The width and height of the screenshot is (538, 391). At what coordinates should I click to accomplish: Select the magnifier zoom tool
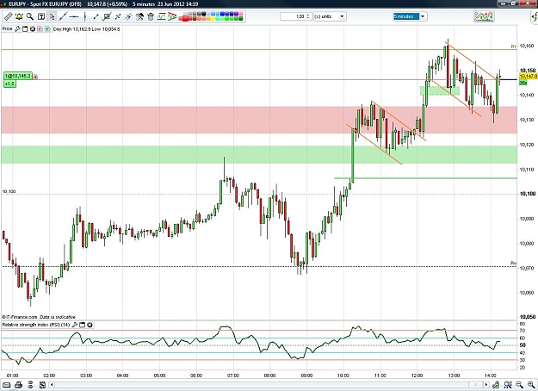coord(30,16)
